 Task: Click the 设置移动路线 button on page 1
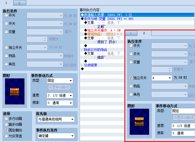pos(59,87)
